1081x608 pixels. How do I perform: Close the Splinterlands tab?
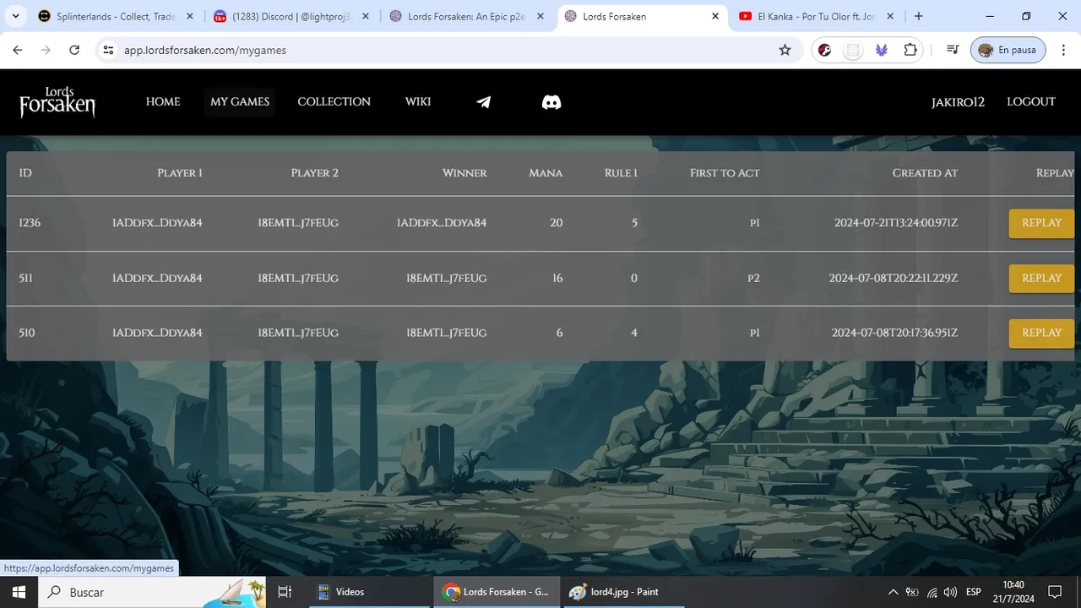coord(189,16)
